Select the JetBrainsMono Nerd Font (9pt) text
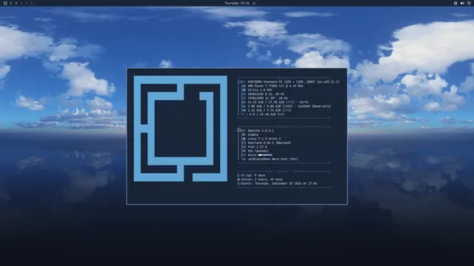Screen dimensions: 474x266 [273, 160]
